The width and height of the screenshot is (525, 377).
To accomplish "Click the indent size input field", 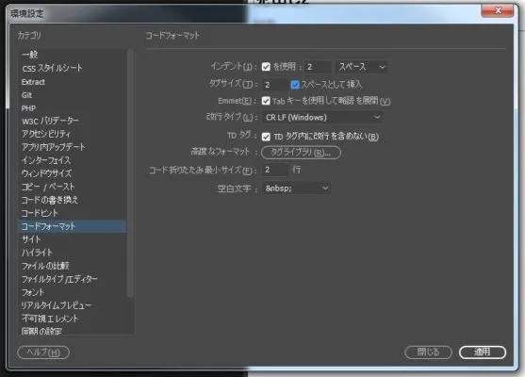I will pos(318,67).
